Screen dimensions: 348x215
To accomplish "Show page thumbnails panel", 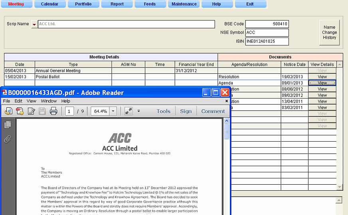I will click(x=8, y=124).
